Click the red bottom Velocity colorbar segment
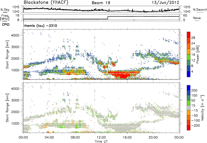 pos(189,128)
